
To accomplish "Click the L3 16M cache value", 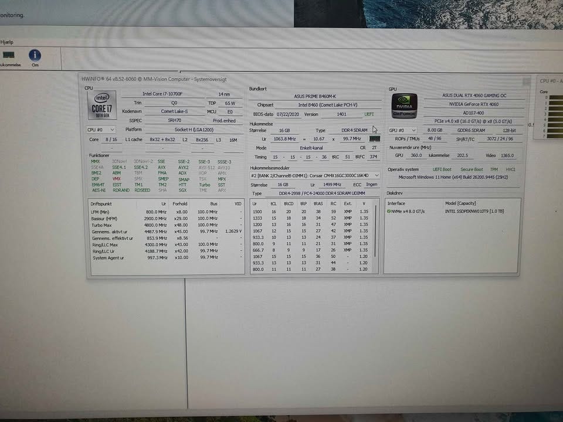I will point(233,140).
